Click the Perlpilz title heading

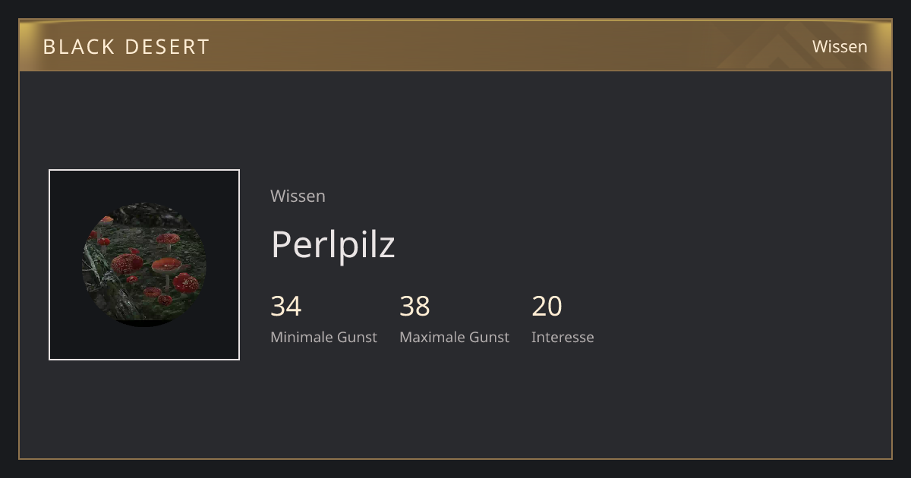[x=333, y=244]
